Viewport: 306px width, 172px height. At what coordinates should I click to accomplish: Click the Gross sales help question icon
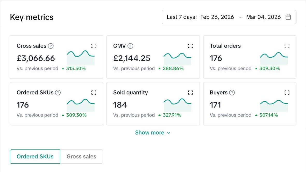51,46
